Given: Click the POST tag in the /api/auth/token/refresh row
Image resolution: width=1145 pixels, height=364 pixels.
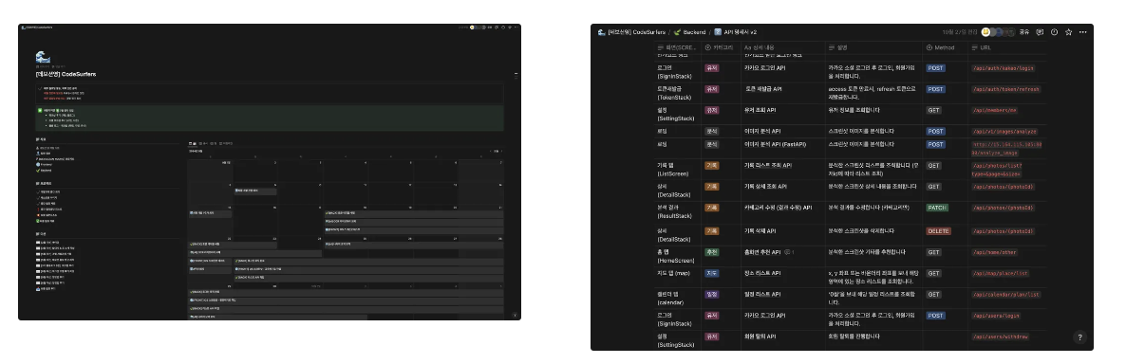Looking at the screenshot, I should point(935,89).
